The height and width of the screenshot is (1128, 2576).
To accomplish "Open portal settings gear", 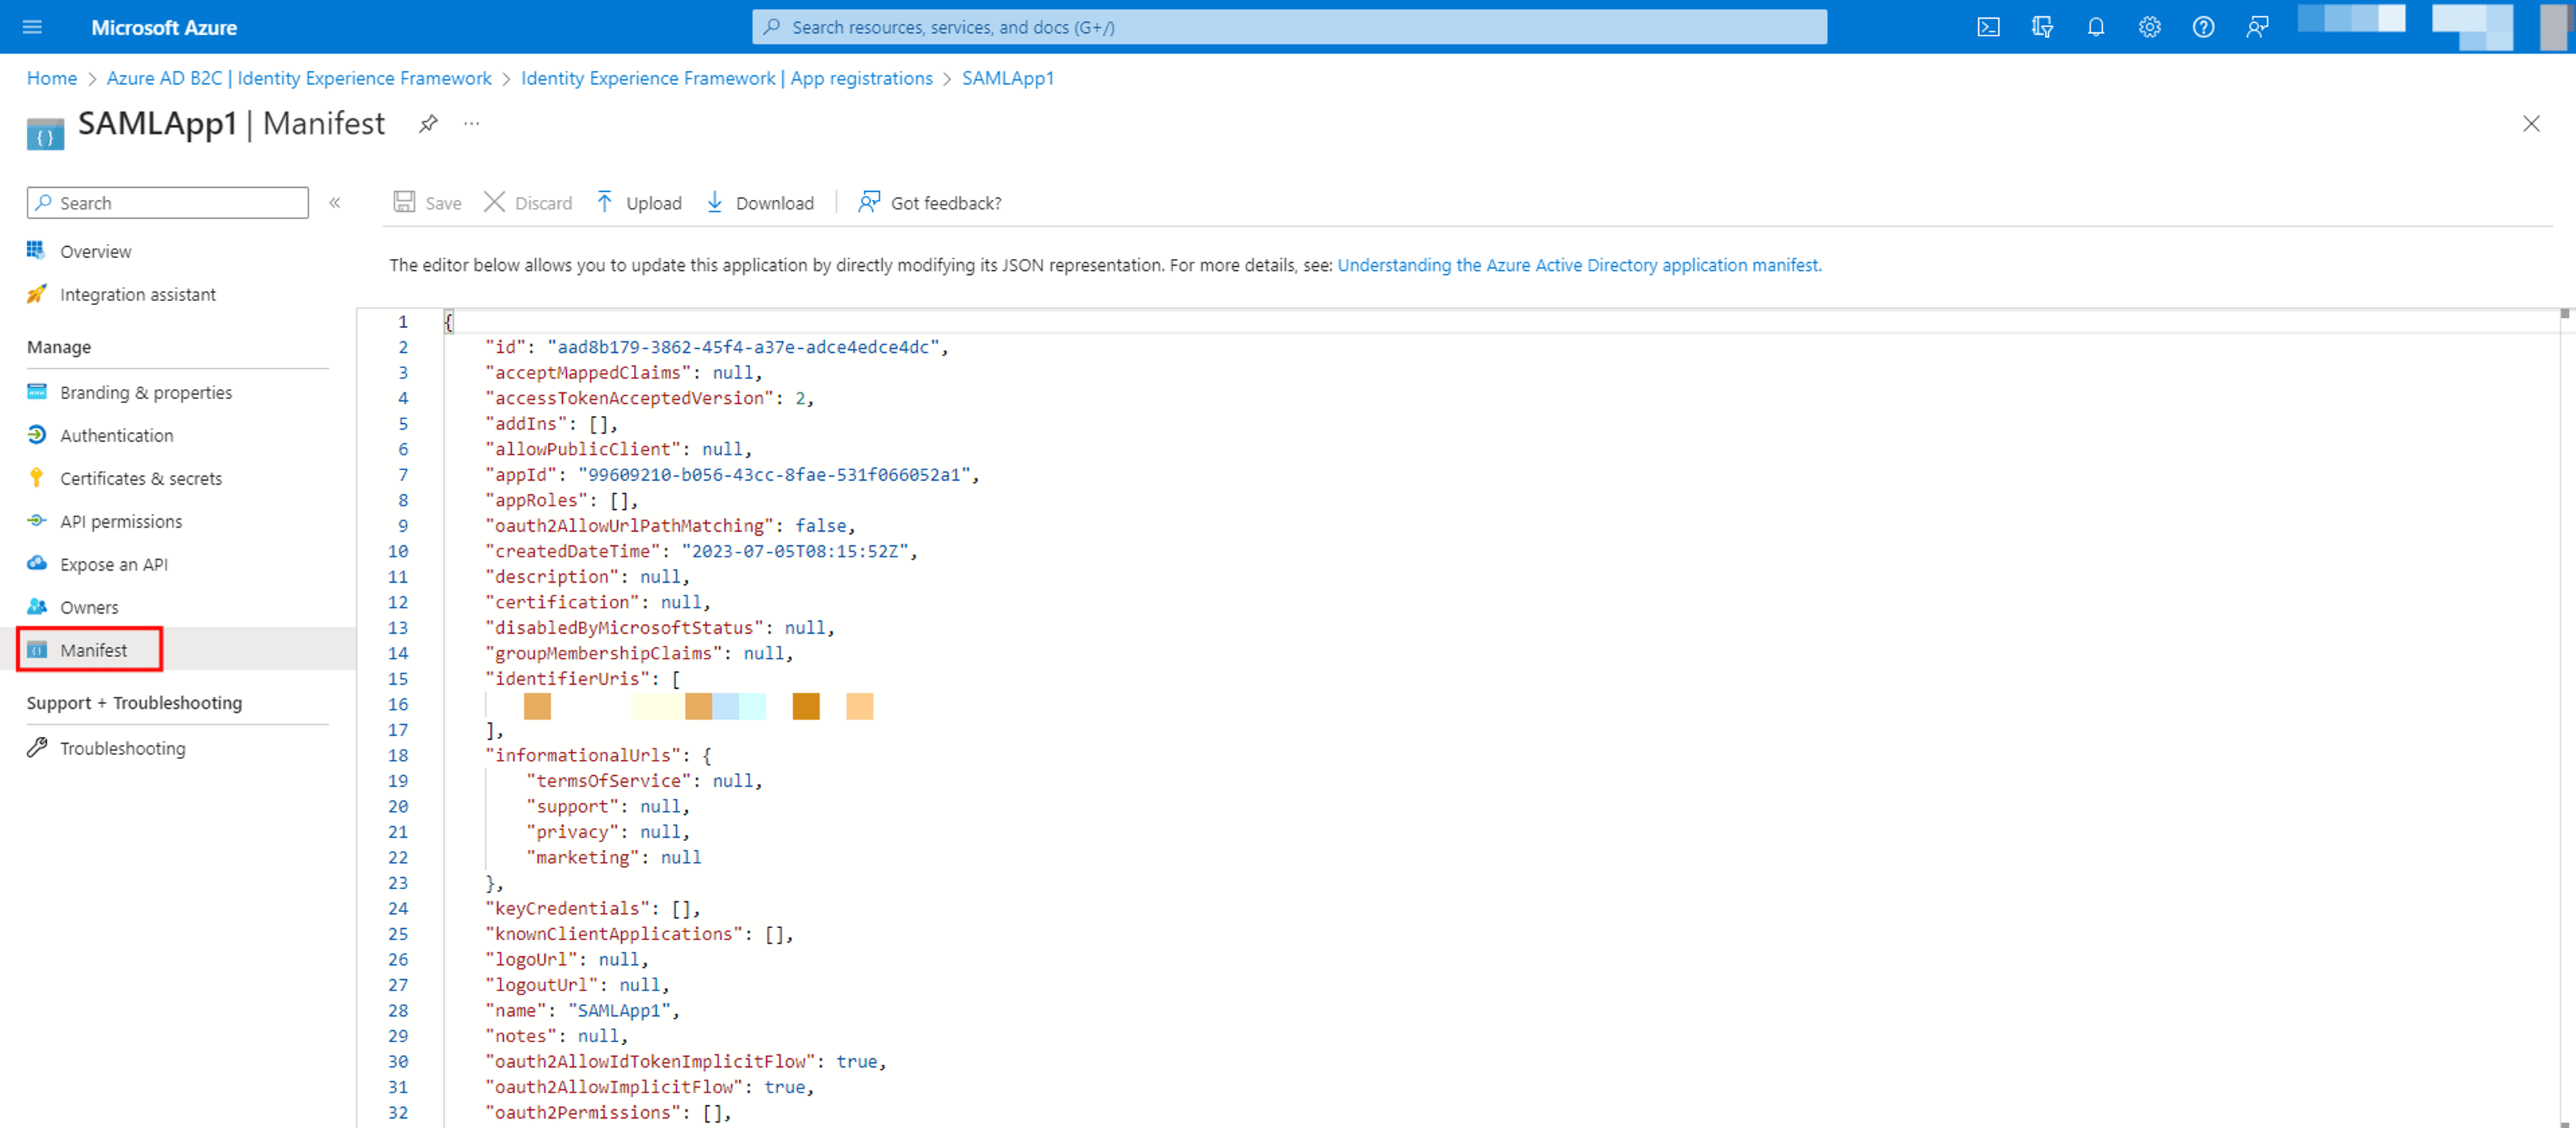I will pyautogui.click(x=2150, y=27).
